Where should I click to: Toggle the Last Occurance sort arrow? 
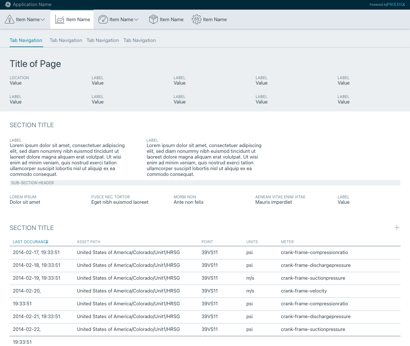tap(47, 242)
